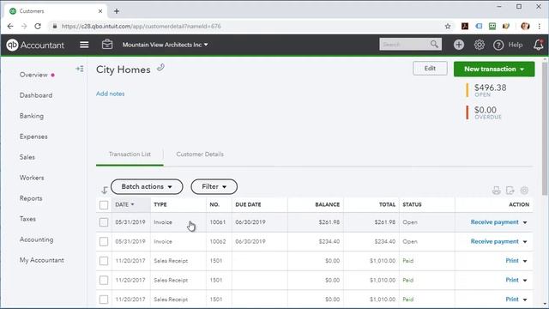Open the Chrome profile avatar

(x=525, y=27)
